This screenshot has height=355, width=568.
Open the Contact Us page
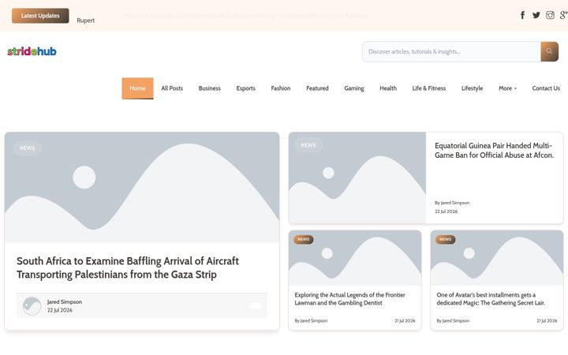coord(546,88)
